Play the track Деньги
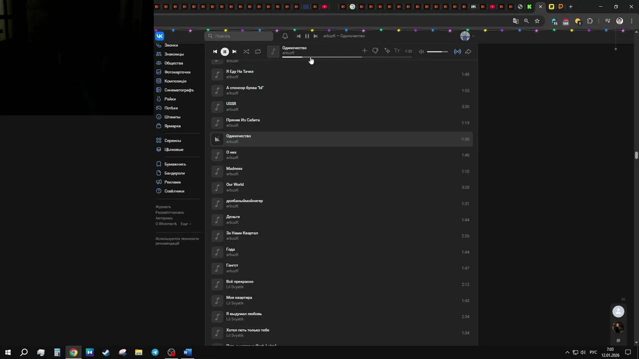The height and width of the screenshot is (359, 639). [341, 220]
